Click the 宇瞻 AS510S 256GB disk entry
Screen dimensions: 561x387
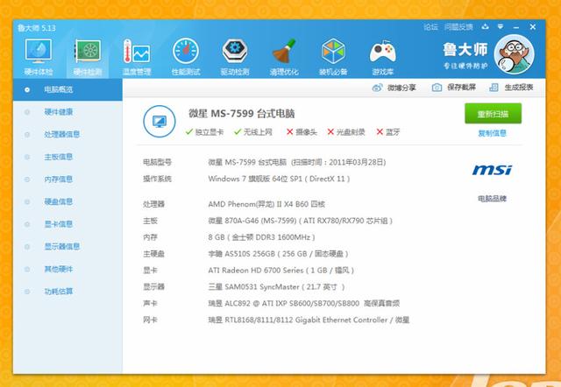pyautogui.click(x=279, y=254)
